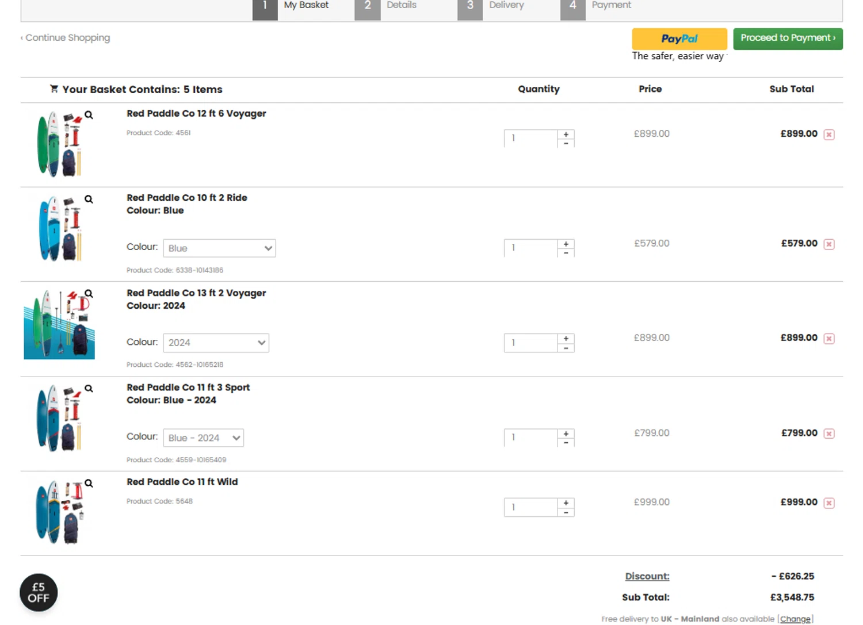The height and width of the screenshot is (625, 863).
Task: Click 11 ft 3 Sport product thumbnail
Action: (x=59, y=418)
